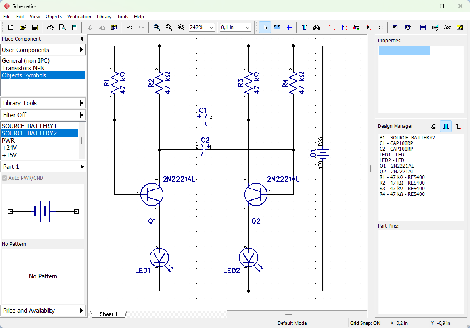Save the schematic with the floppy icon
The height and width of the screenshot is (328, 470).
click(35, 27)
